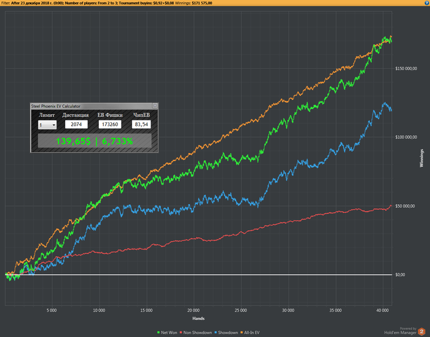
Task: Click the Hands axis title
Action: 198,319
